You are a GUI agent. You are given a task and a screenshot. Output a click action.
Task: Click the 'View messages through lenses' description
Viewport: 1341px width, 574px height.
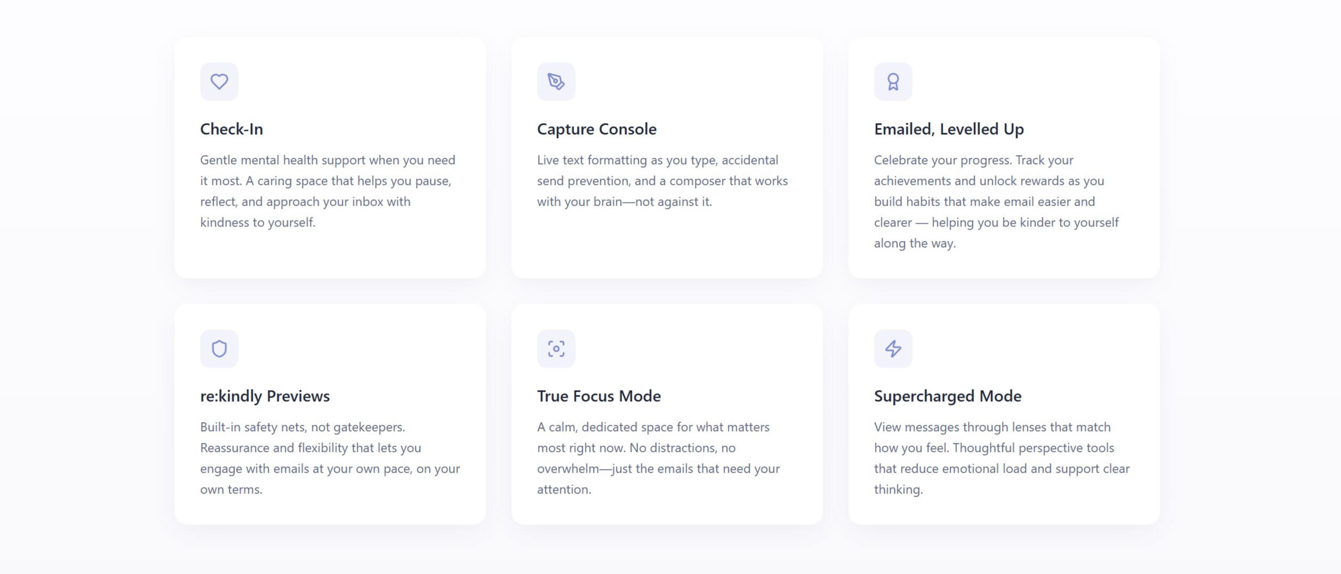click(x=1001, y=458)
